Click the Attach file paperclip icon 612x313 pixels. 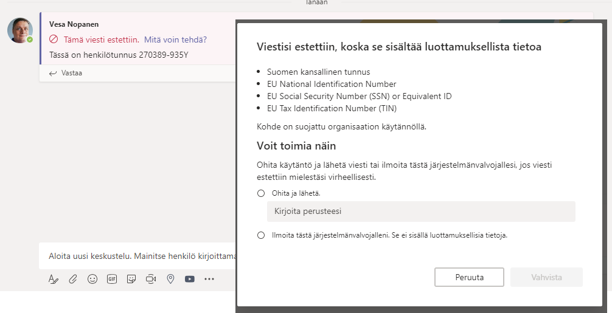[x=72, y=279]
